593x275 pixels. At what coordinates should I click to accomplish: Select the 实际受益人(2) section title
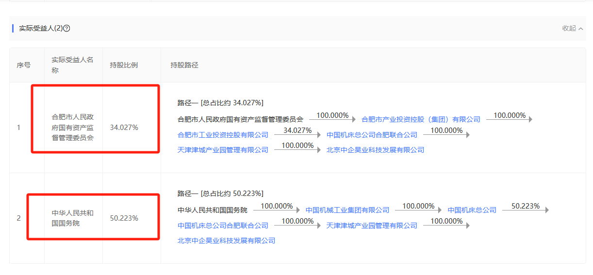pyautogui.click(x=41, y=29)
